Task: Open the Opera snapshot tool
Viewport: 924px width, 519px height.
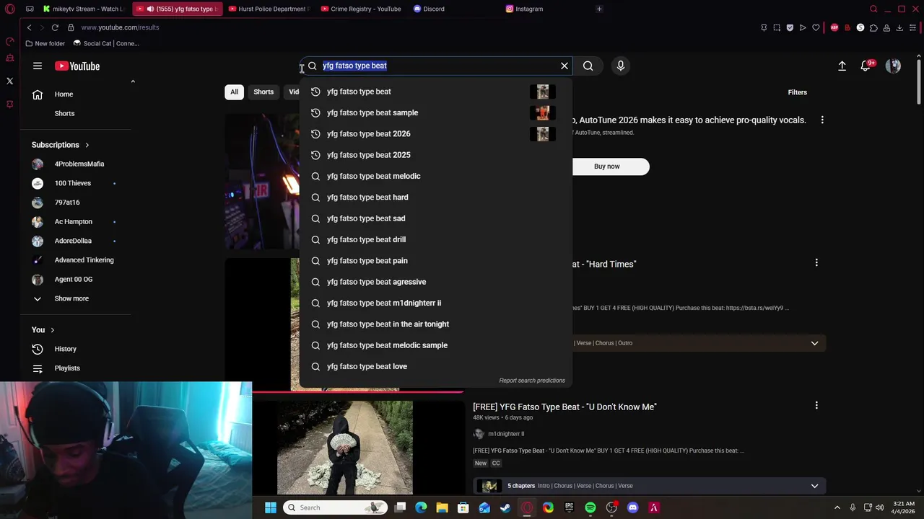Action: (777, 27)
